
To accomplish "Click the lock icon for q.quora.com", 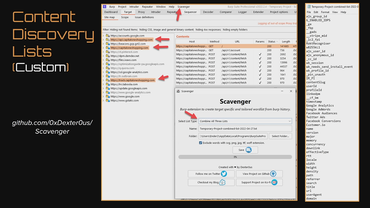I will click(x=108, y=68).
